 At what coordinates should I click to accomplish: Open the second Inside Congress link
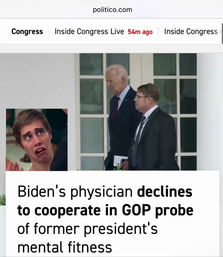pos(191,31)
